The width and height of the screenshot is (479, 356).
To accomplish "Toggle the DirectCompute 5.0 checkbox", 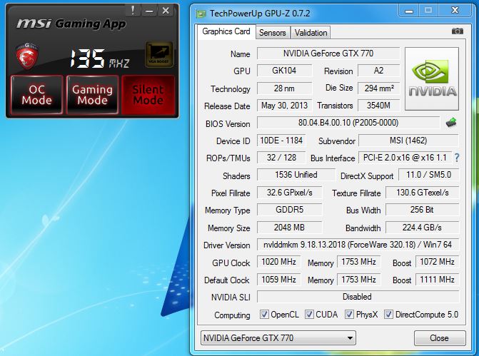I will [388, 314].
